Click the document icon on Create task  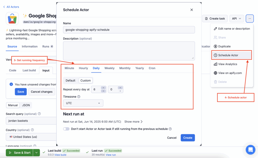pos(206,18)
